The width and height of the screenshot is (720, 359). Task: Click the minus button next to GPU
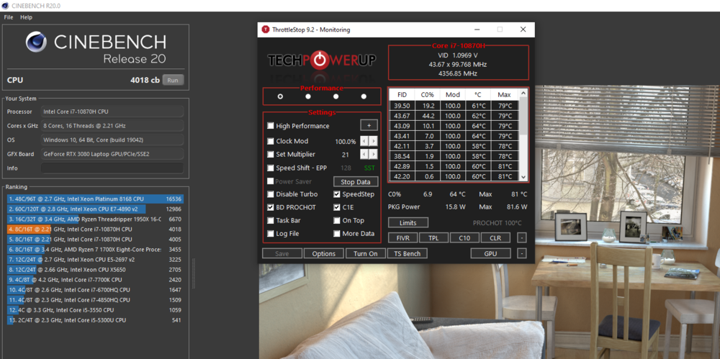point(521,253)
